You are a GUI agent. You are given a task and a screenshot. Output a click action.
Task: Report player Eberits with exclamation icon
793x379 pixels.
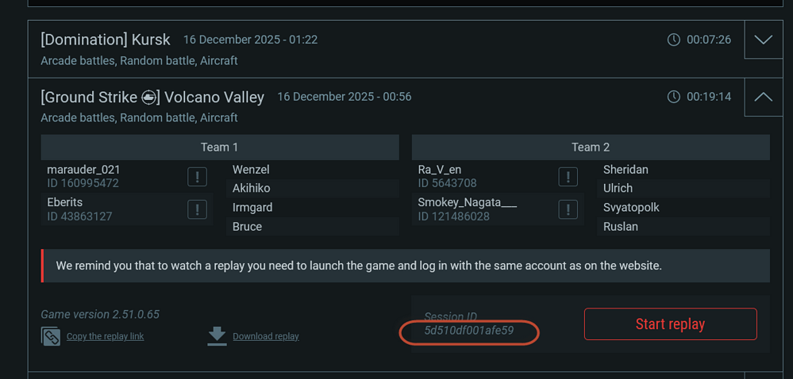pos(198,209)
